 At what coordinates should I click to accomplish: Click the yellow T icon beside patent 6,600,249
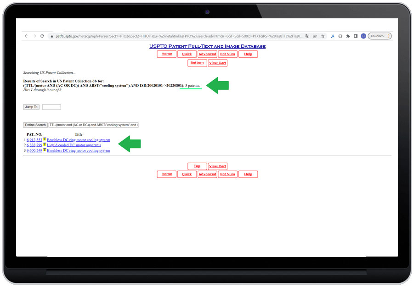pos(45,150)
